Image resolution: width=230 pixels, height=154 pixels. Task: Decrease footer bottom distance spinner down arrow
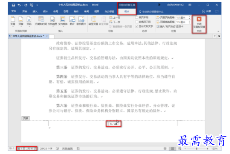coord(189,23)
